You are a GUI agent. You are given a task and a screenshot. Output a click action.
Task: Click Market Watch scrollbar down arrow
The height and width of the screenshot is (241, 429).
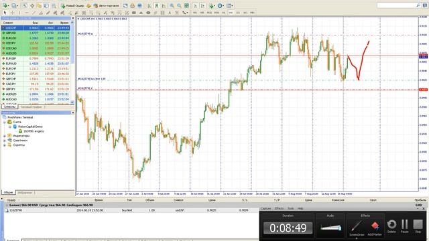[72, 102]
